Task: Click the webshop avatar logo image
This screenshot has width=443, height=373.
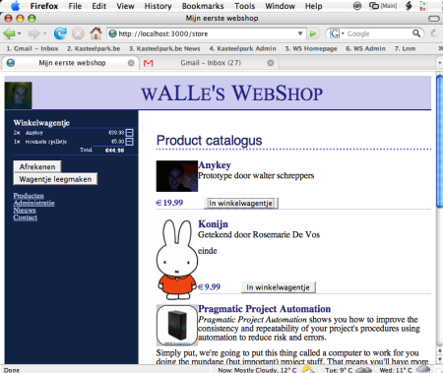Action: point(19,95)
